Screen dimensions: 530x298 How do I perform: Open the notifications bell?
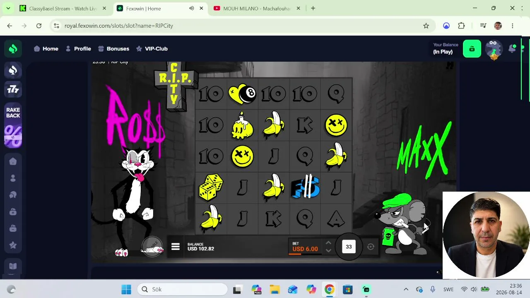point(513,49)
